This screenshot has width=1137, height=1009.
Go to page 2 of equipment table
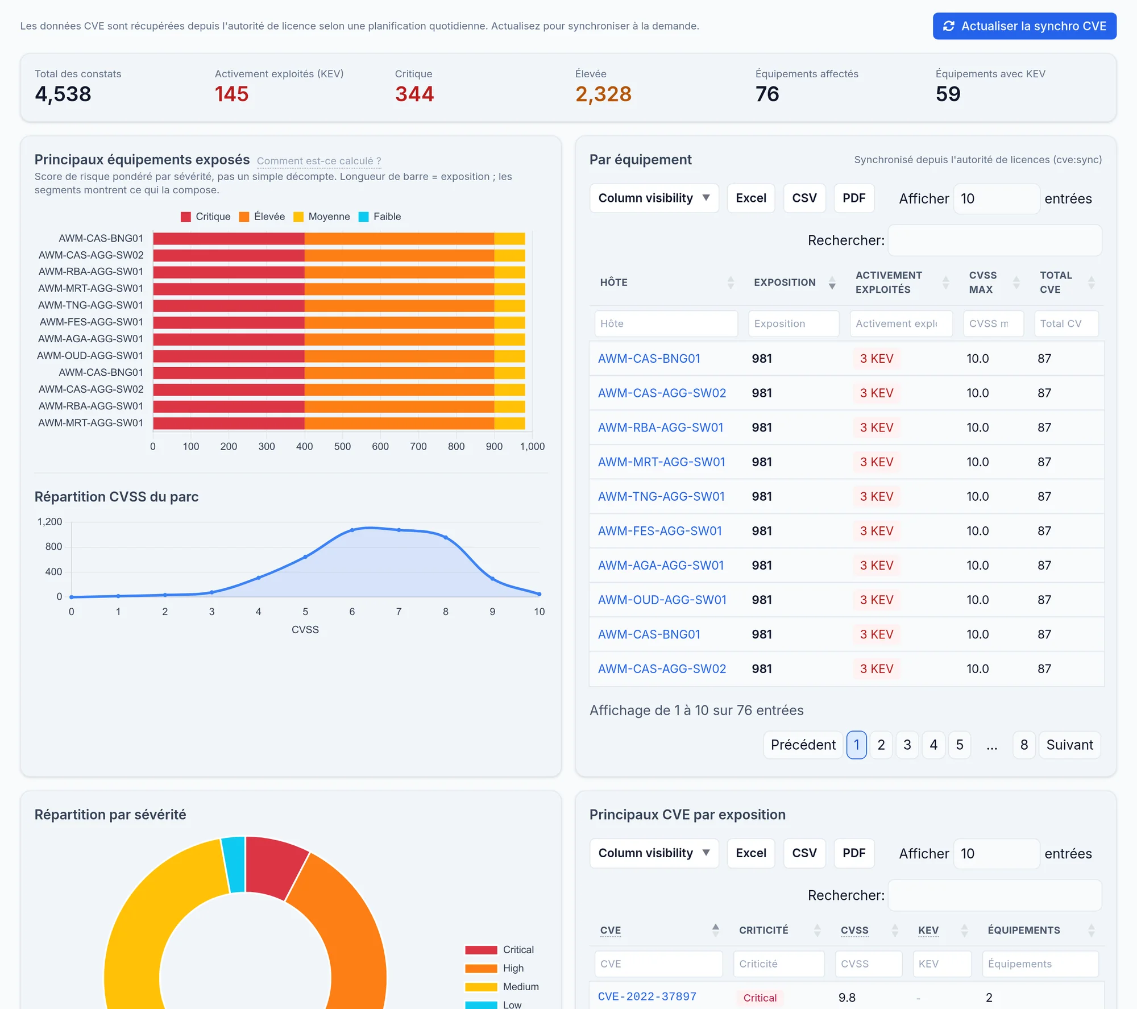[x=881, y=745]
